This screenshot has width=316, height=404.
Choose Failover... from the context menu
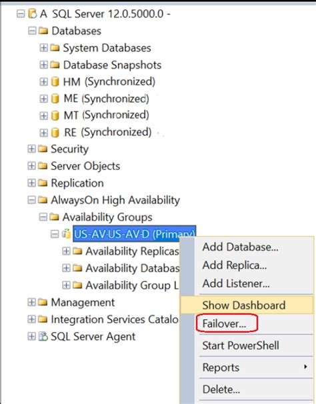coord(224,323)
